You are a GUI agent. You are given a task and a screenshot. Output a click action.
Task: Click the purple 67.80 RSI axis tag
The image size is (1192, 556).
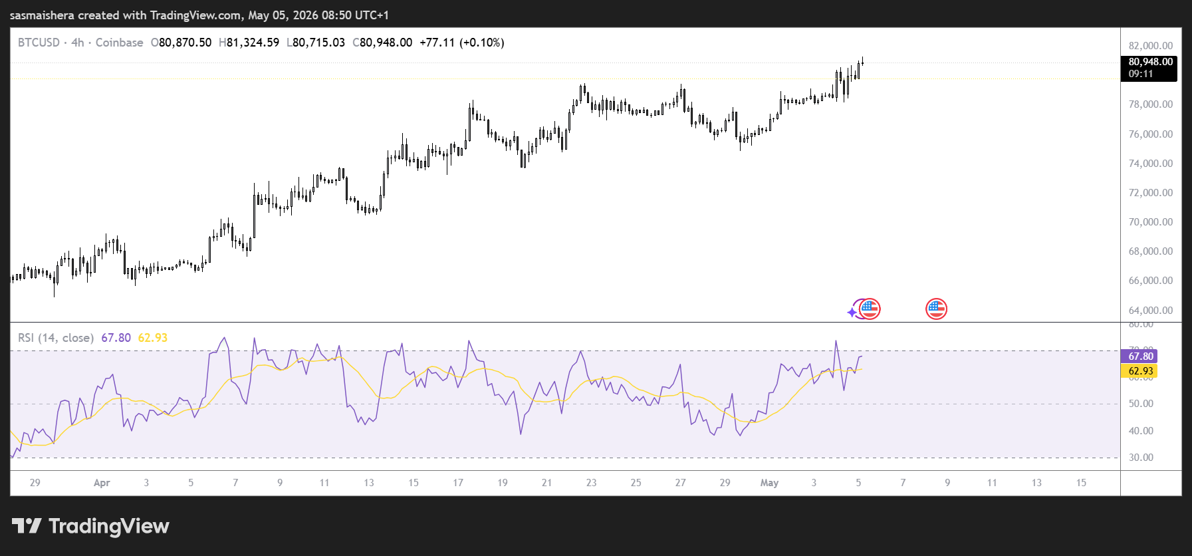[1139, 356]
